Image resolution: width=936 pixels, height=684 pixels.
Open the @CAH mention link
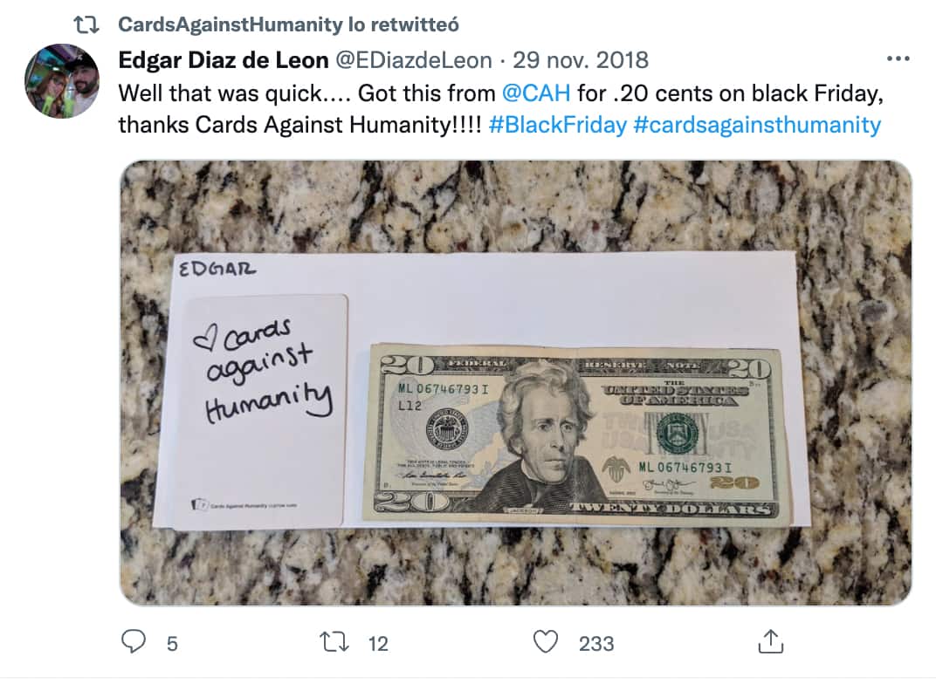coord(536,93)
